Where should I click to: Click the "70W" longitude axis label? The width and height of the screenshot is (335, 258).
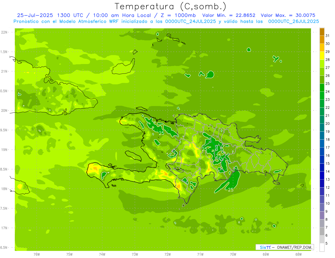point(233,254)
